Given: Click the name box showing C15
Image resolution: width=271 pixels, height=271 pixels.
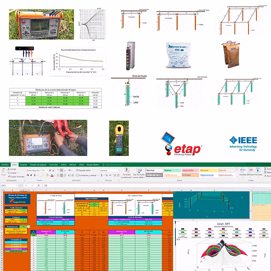Looking at the screenshot, I should [9, 186].
